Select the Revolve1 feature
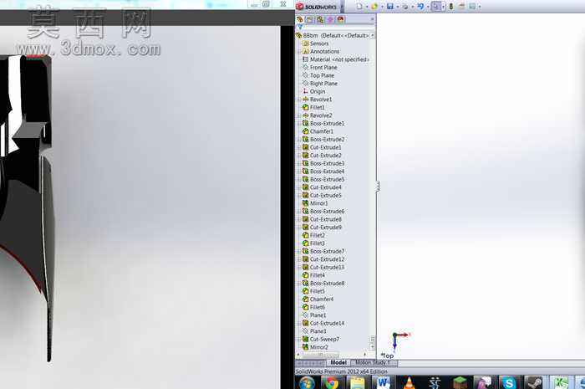 [317, 100]
